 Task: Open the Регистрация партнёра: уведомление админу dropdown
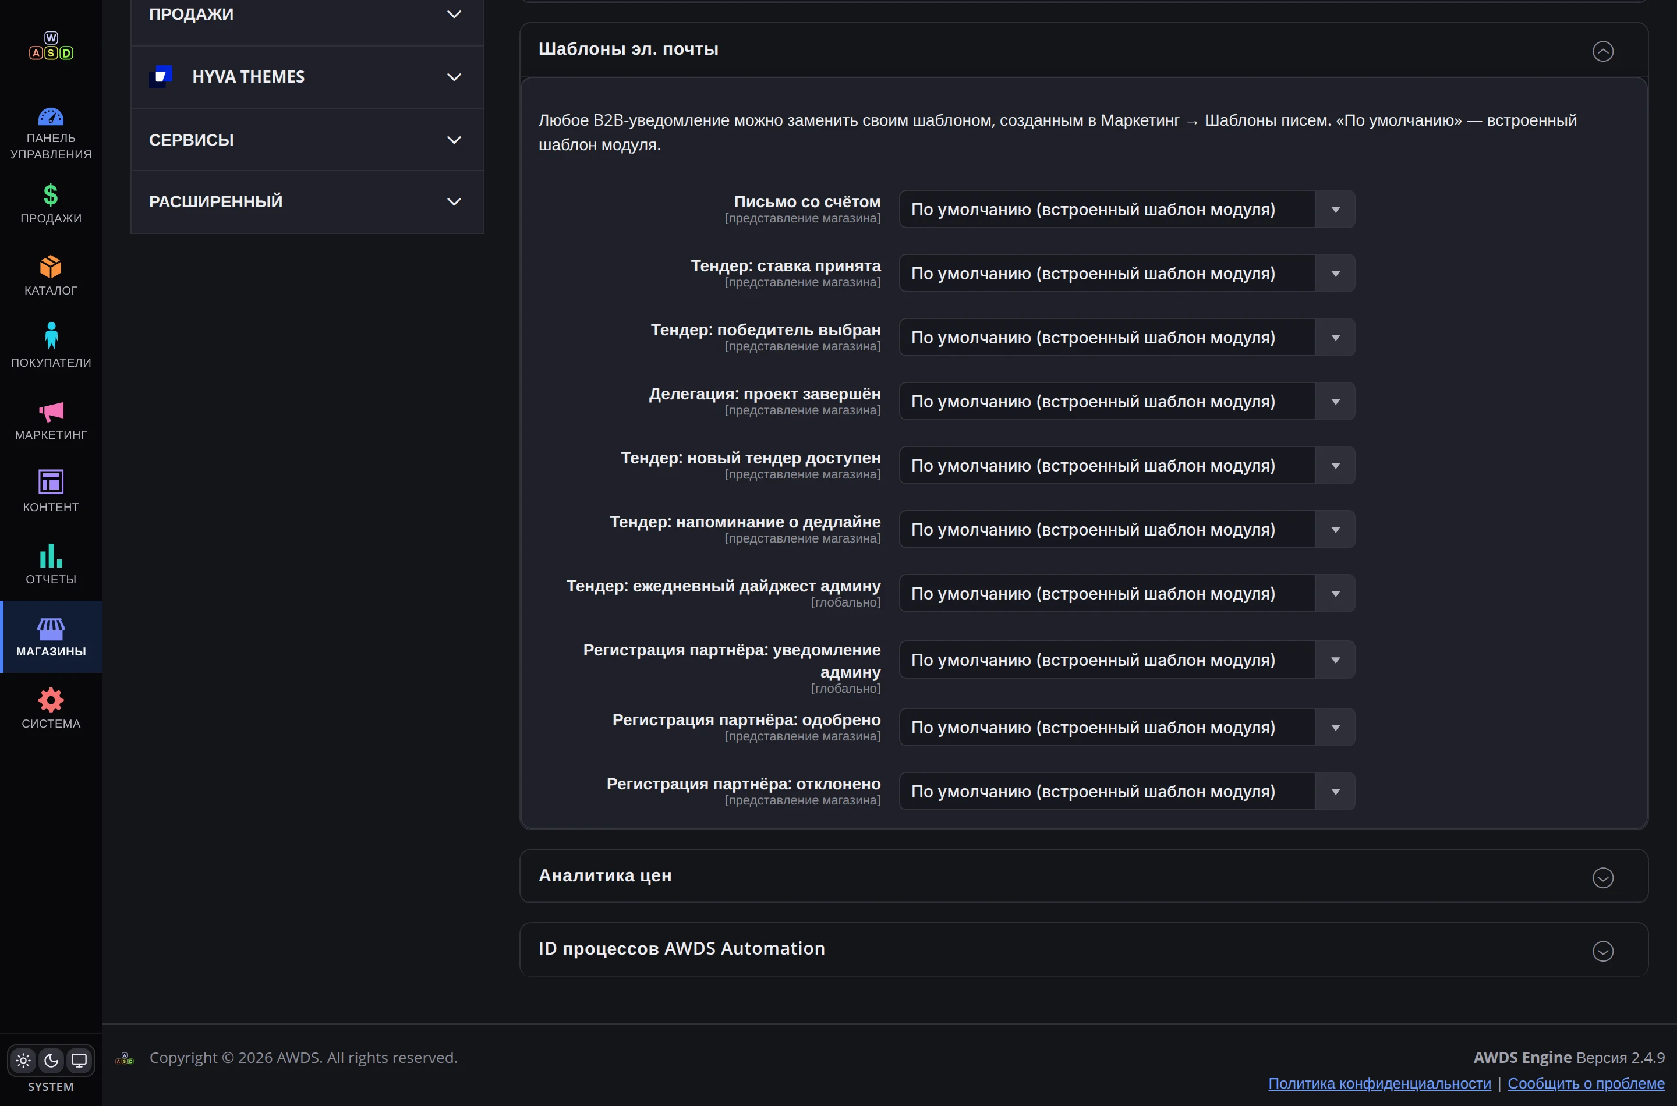tap(1127, 660)
